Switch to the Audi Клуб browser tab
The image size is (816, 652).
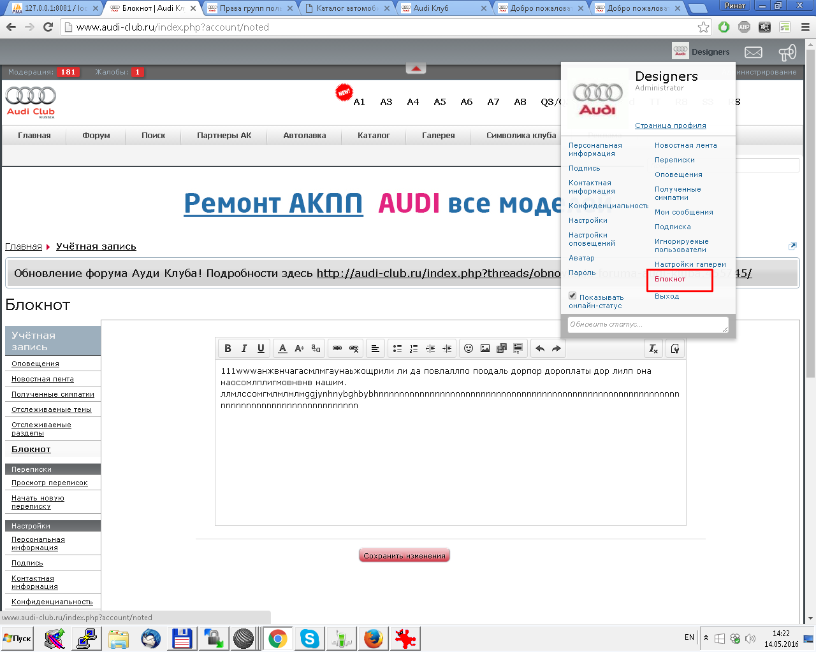click(x=443, y=8)
